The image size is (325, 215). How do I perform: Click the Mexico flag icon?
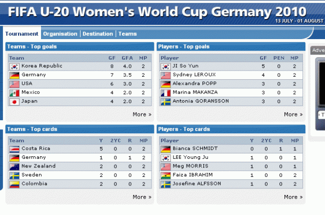[14, 93]
